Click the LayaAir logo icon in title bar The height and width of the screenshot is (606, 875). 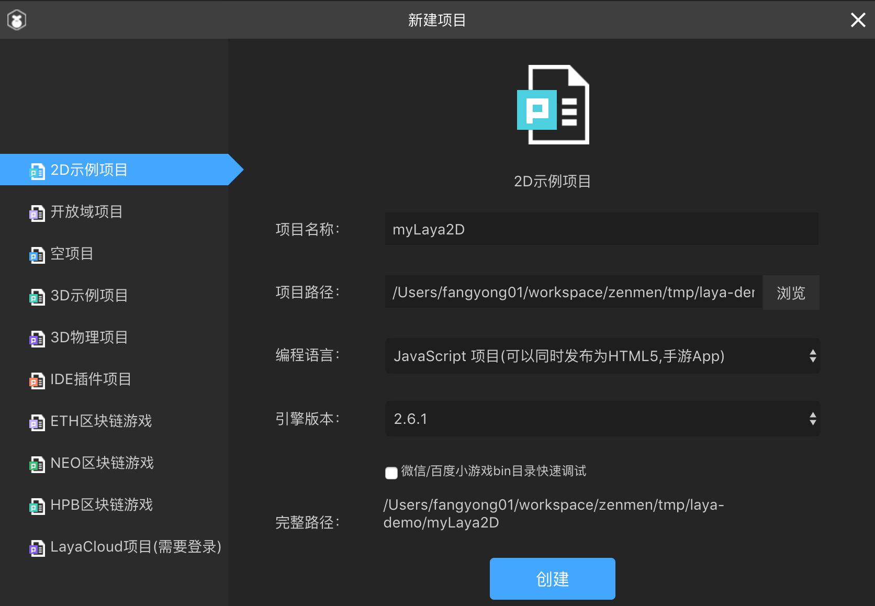tap(17, 20)
